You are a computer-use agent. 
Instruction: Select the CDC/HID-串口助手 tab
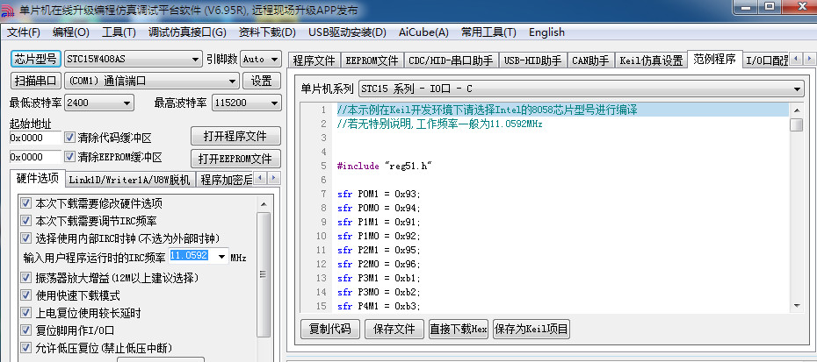451,60
